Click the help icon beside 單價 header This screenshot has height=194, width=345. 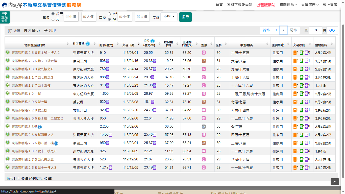coord(153,41)
